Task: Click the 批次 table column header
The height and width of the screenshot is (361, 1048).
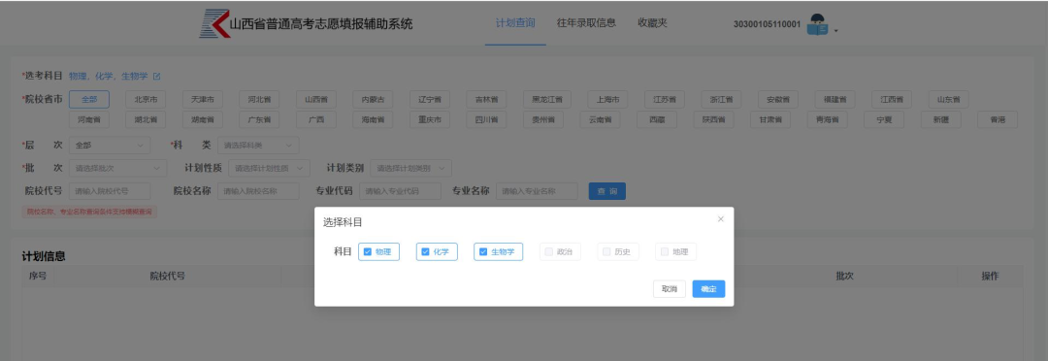Action: [x=845, y=277]
